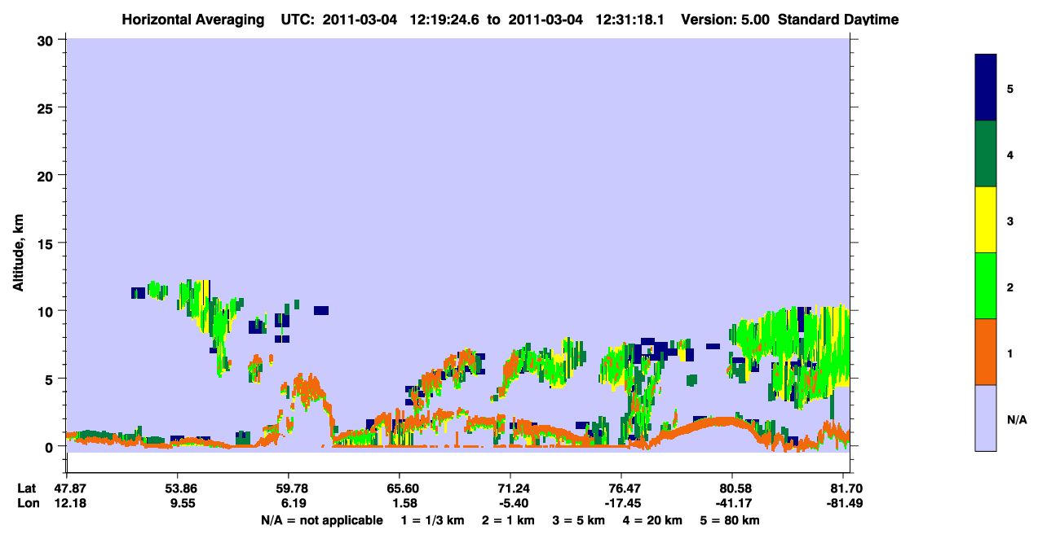Click the yellow 5 km legend swatch
This screenshot has height=543, width=1060.
(986, 220)
